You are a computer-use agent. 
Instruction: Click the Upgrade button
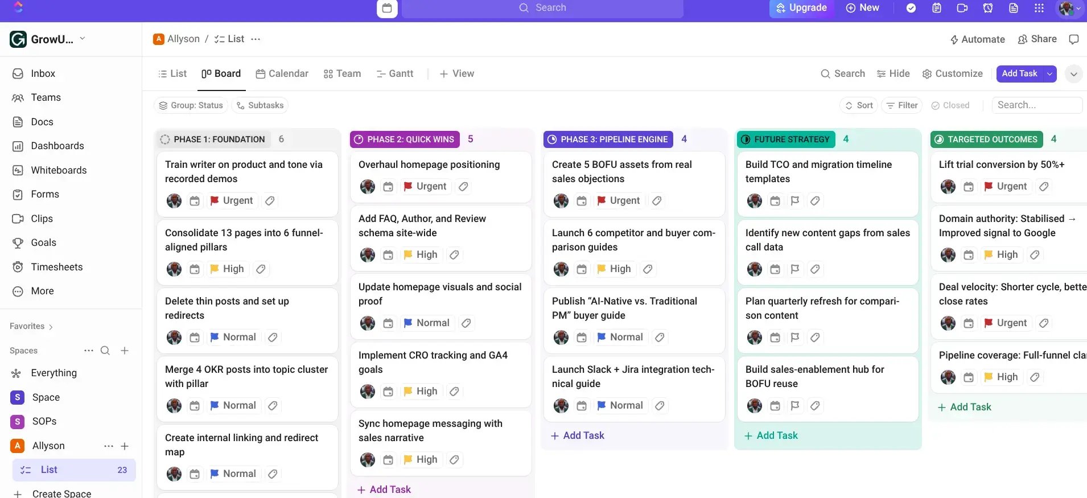pyautogui.click(x=801, y=8)
